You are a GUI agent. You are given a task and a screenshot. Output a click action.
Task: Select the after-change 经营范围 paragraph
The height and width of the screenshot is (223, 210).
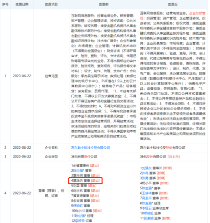[173, 76]
